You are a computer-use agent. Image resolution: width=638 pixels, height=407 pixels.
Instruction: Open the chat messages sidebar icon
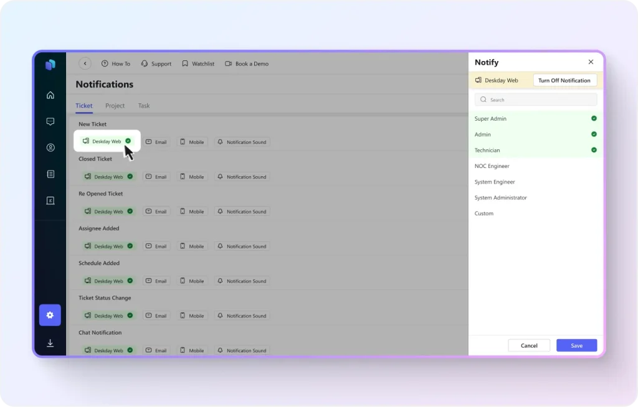[x=50, y=121]
